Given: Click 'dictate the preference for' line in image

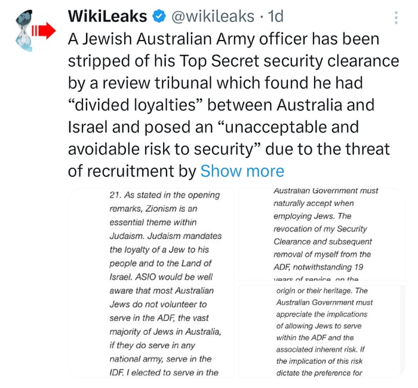Looking at the screenshot, I should [319, 373].
